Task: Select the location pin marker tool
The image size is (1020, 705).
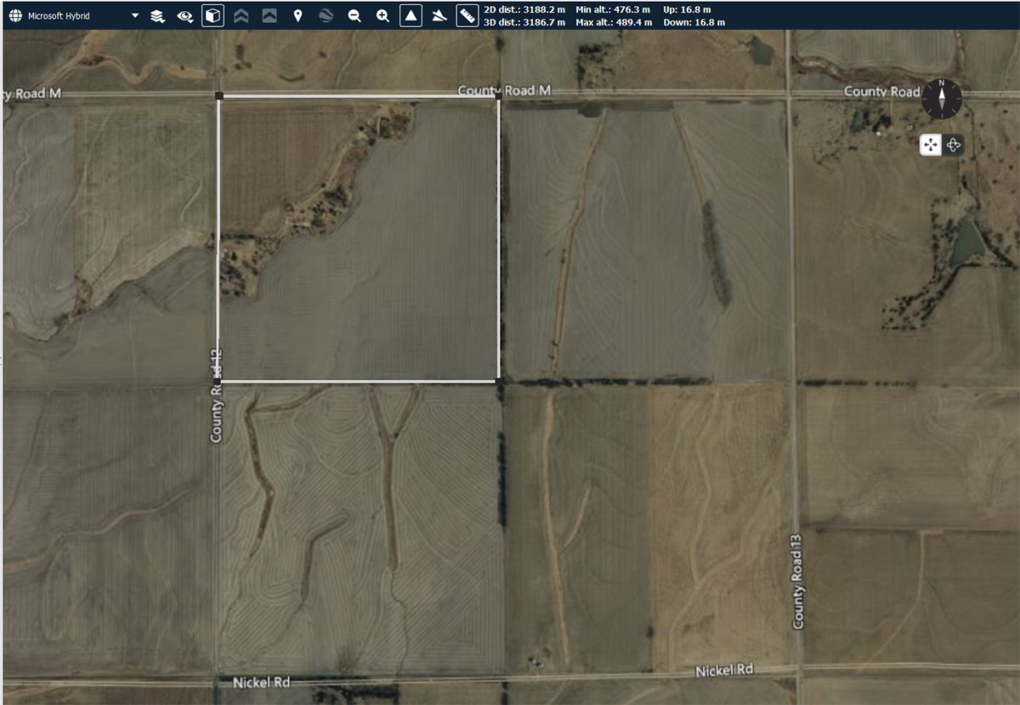Action: pos(297,15)
